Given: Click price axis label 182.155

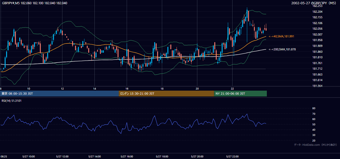Looking at the screenshot, I should [x=317, y=17].
